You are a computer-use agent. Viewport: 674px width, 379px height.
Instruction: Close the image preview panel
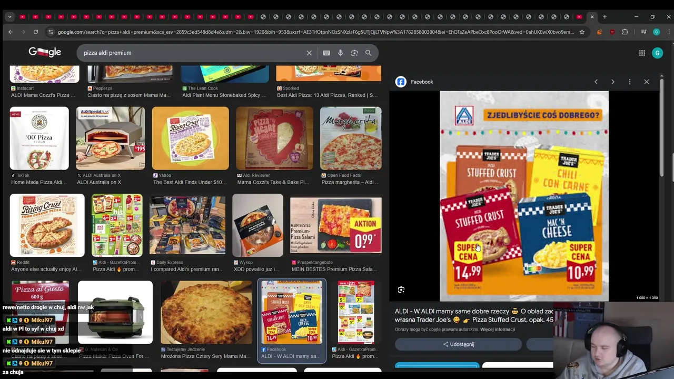coord(647,82)
